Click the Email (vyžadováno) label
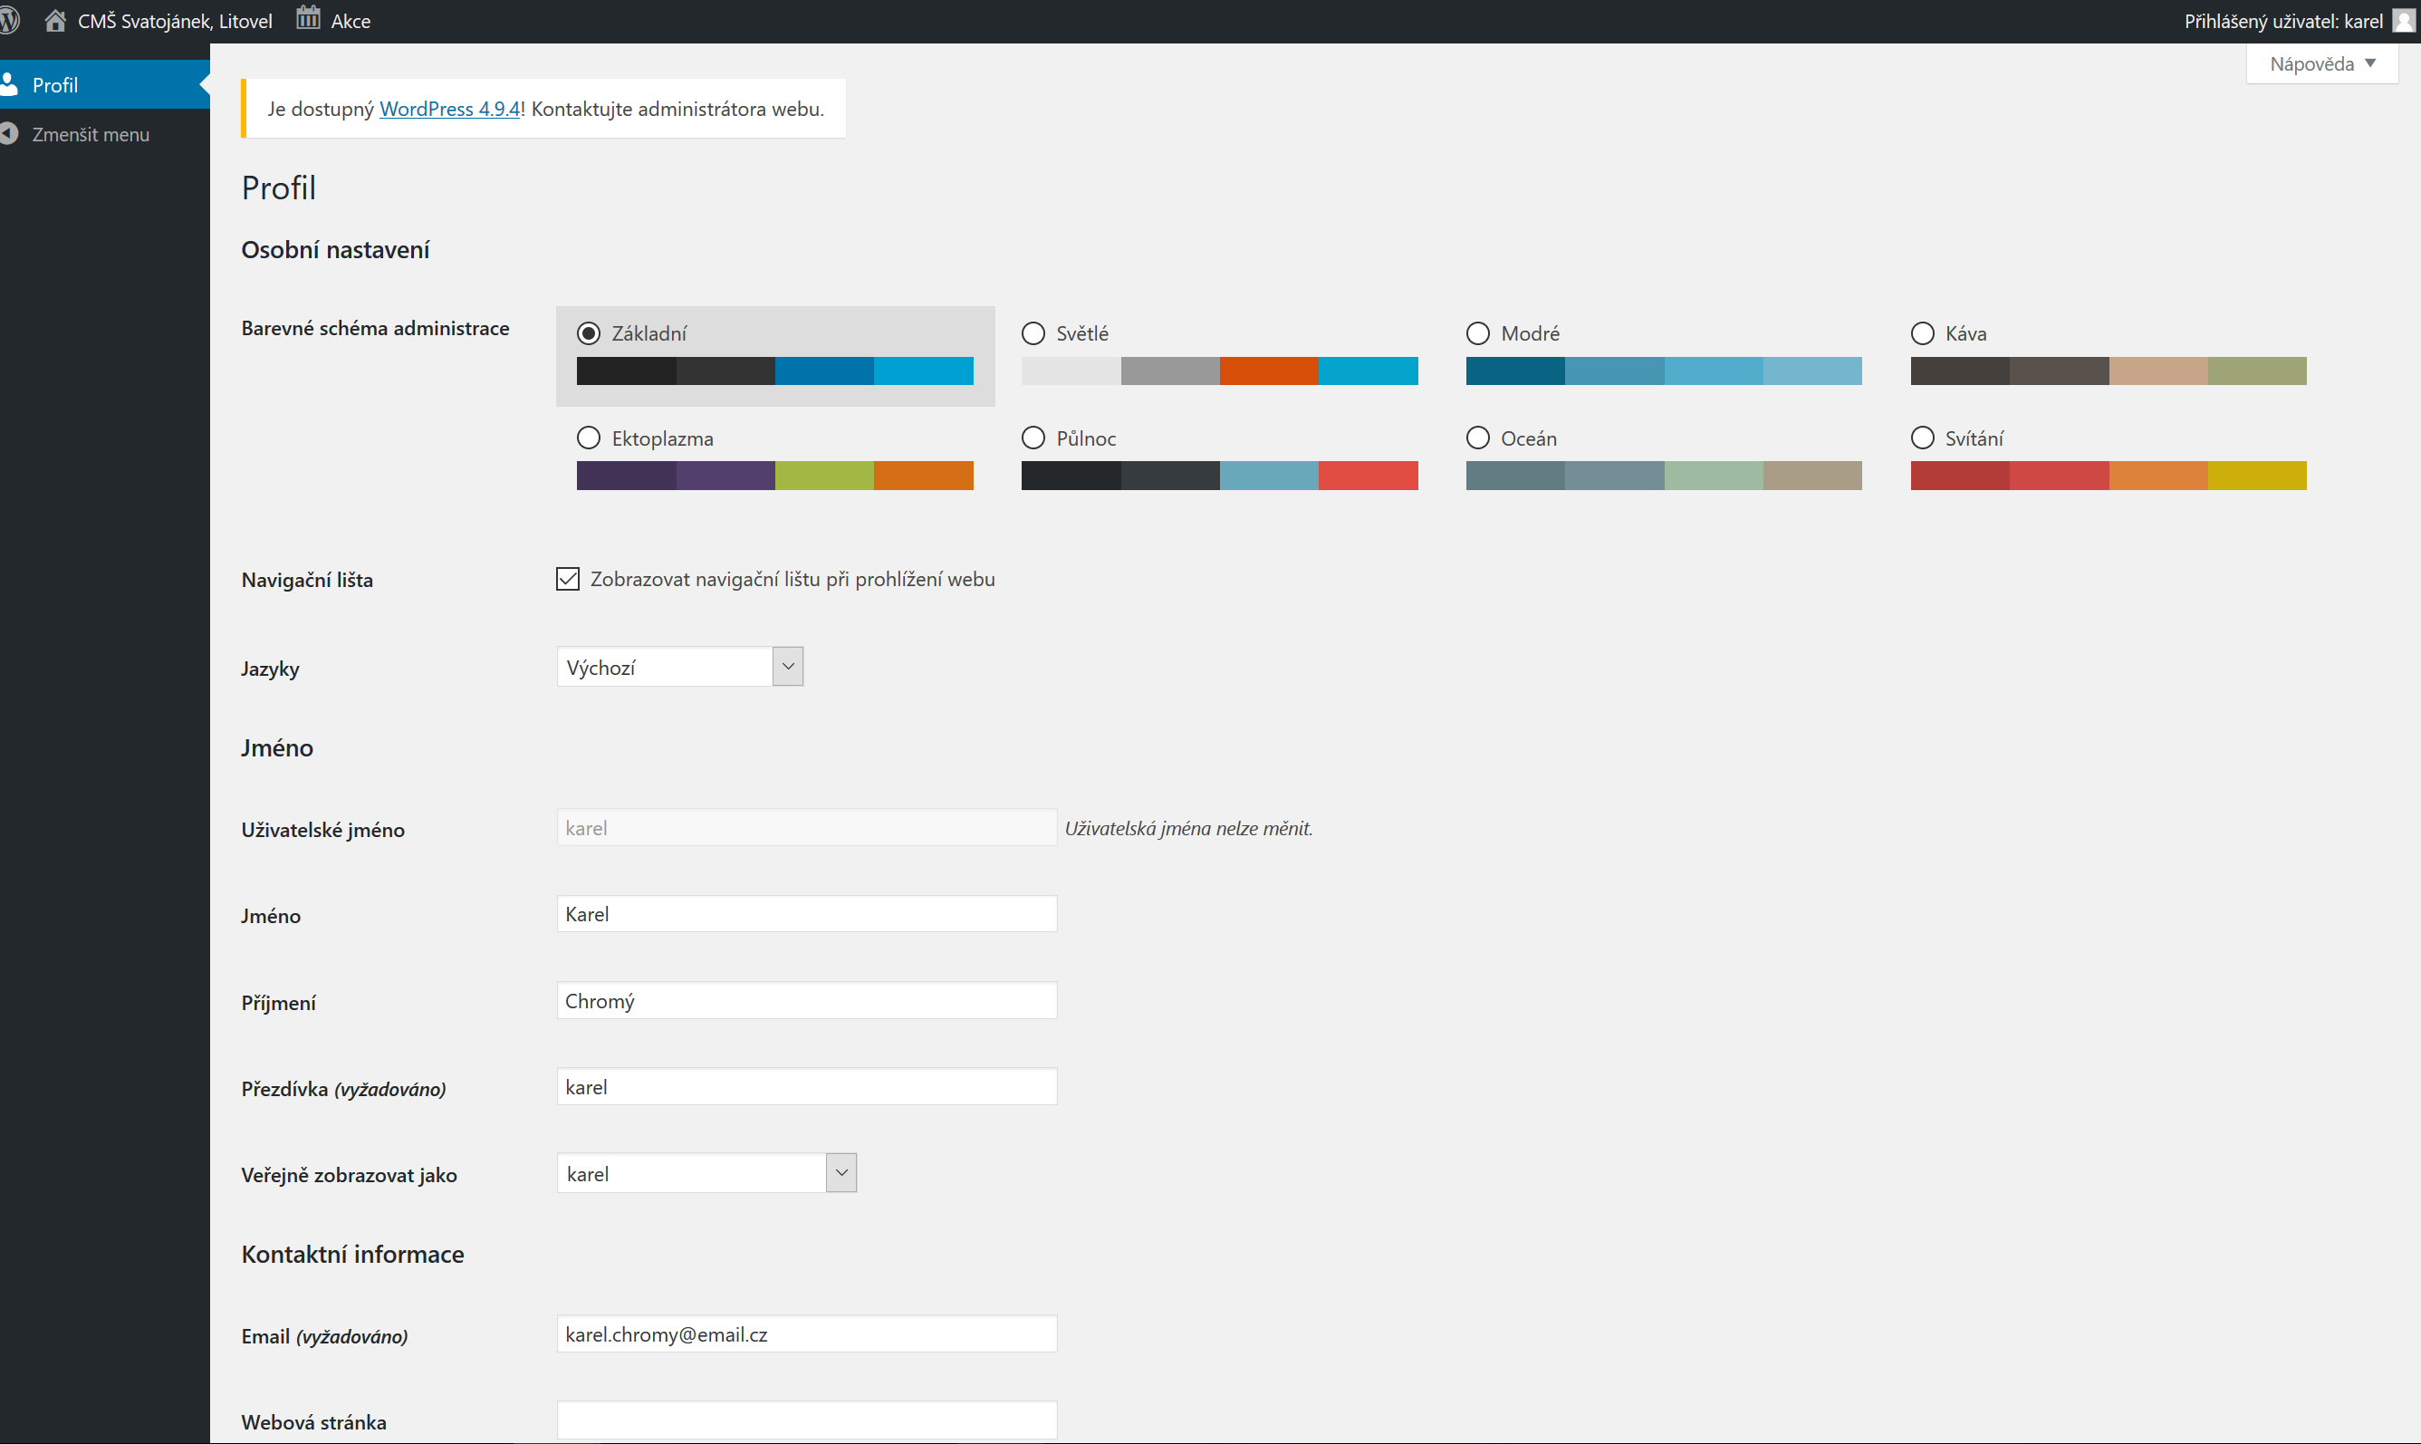2421x1444 pixels. [325, 1336]
